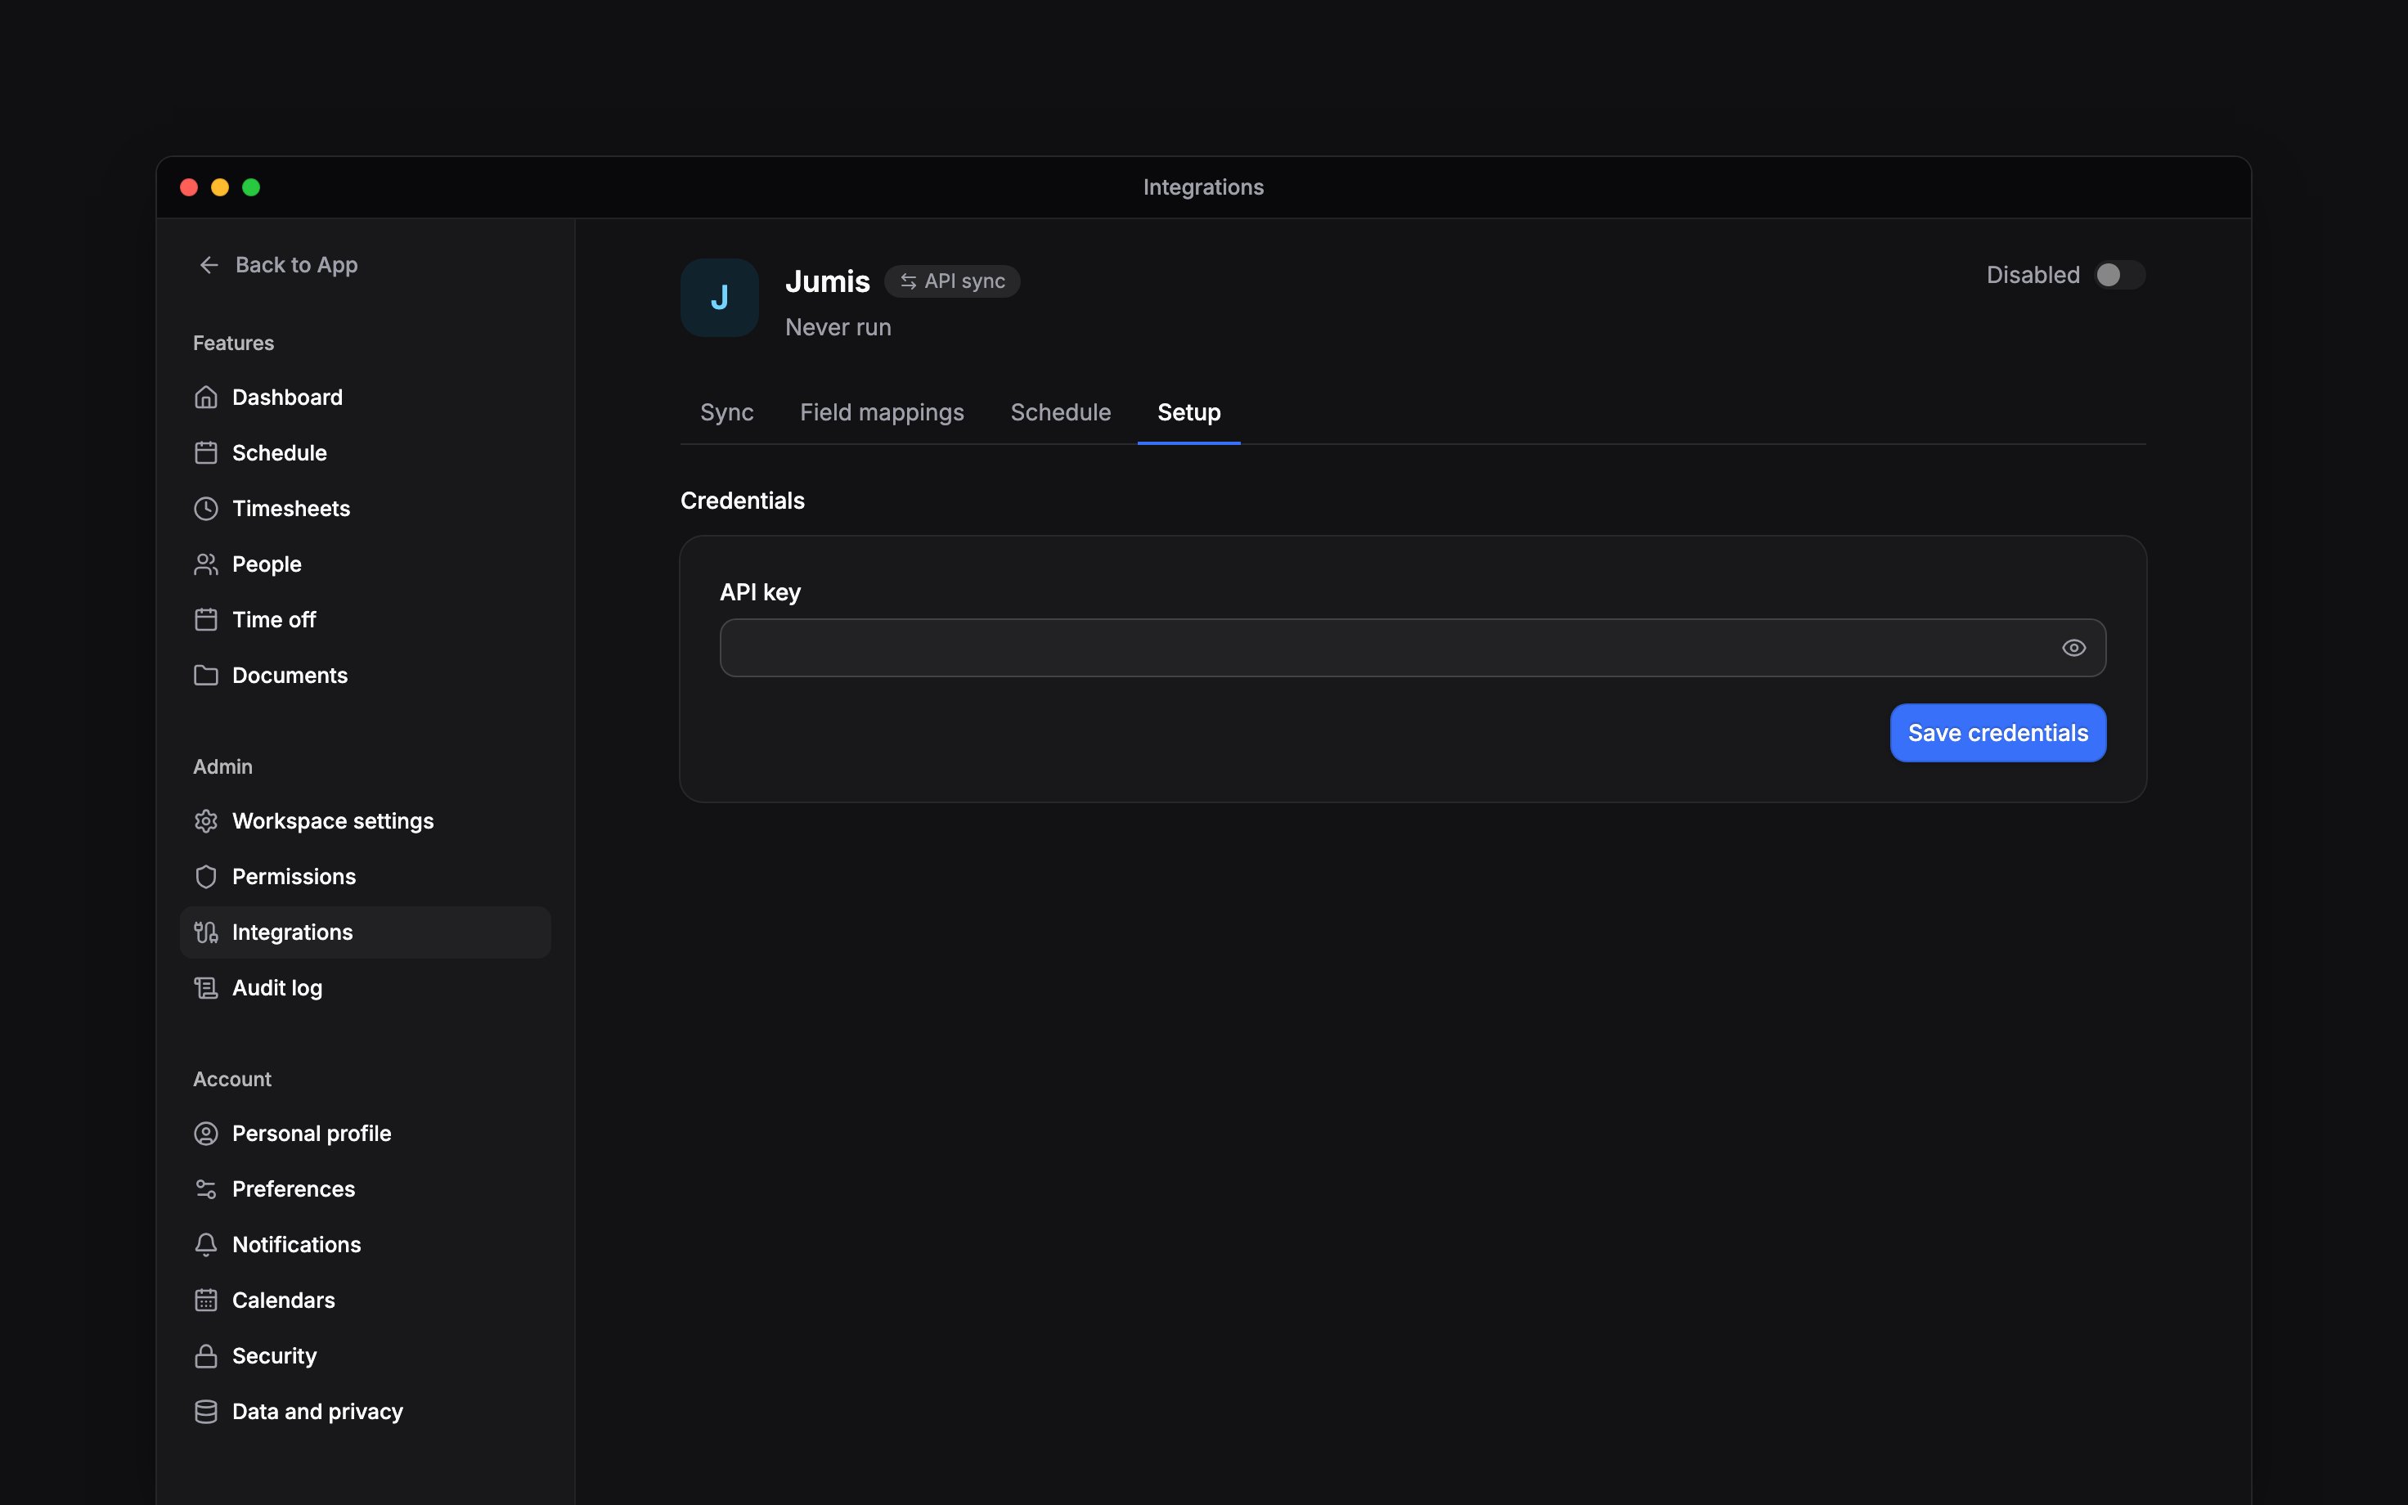This screenshot has width=2408, height=1505.
Task: Click the Security lock icon
Action: [206, 1357]
